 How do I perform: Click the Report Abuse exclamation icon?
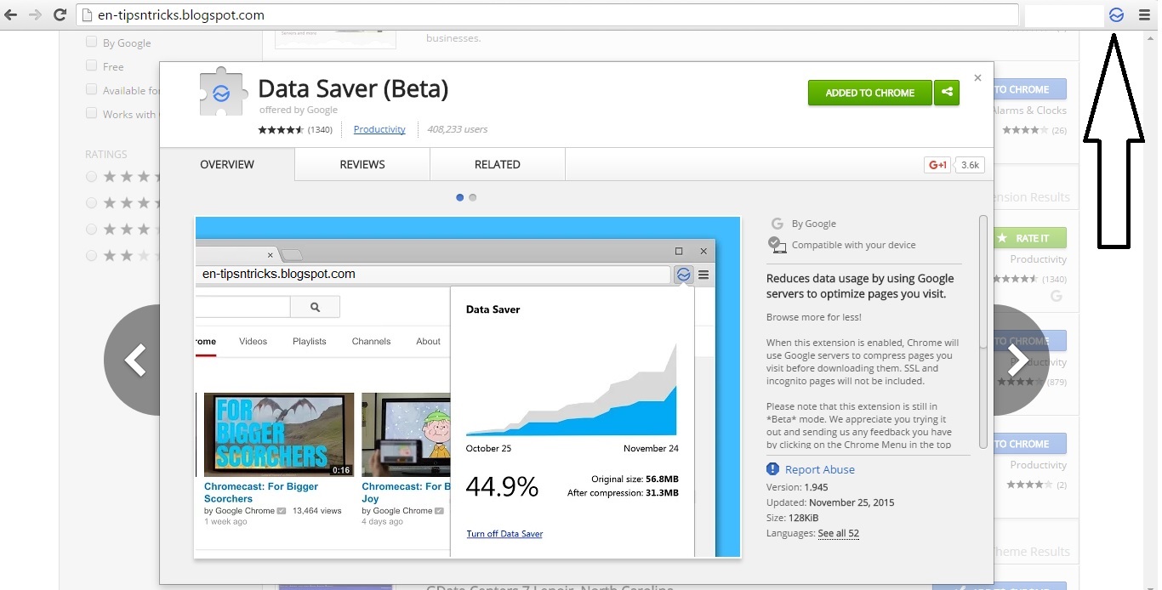coord(772,469)
